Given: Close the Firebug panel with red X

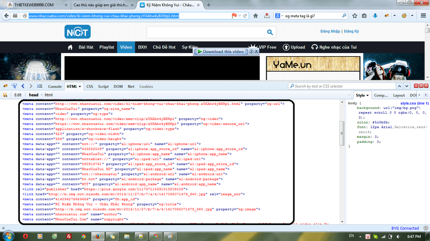Looking at the screenshot, I should (x=426, y=86).
